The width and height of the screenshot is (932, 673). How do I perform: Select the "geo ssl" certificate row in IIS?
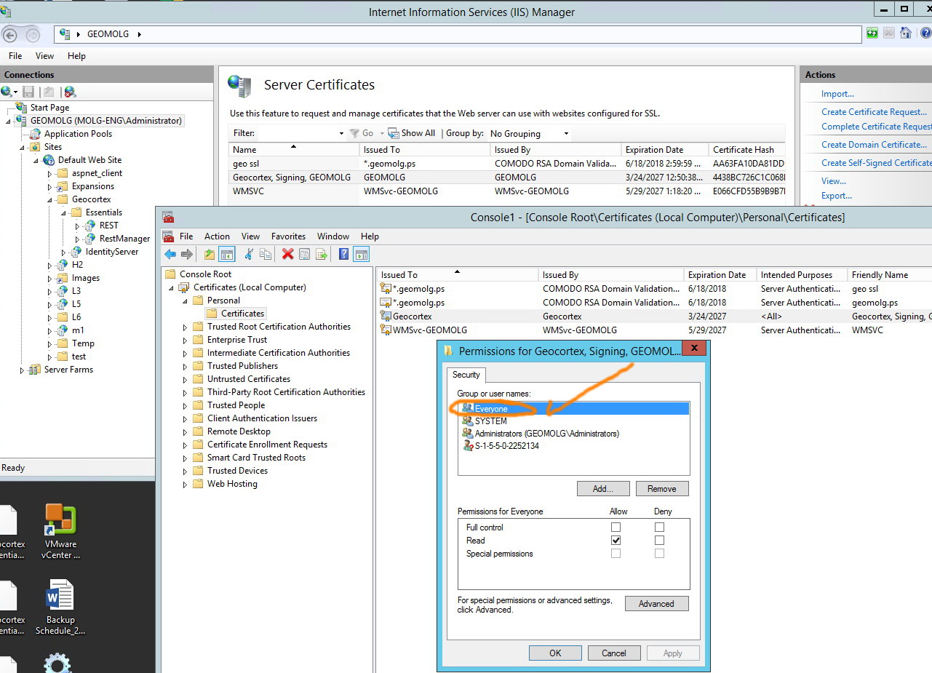coord(506,164)
